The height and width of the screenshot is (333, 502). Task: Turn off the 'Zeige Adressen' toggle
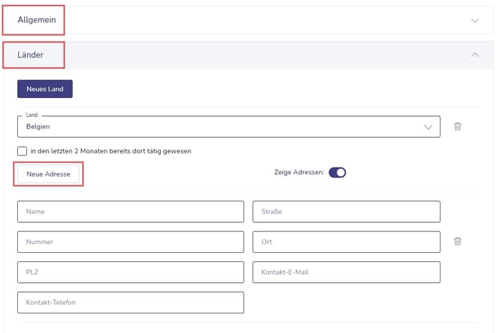(x=337, y=173)
